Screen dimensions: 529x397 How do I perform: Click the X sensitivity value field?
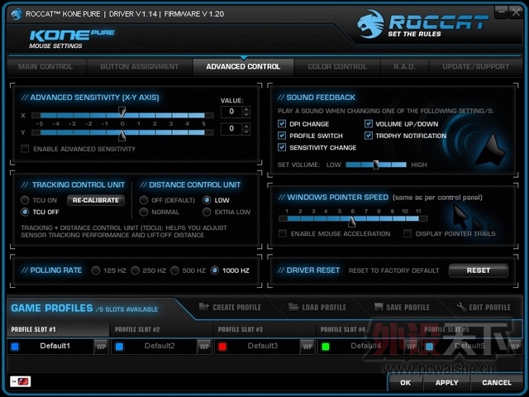[231, 112]
